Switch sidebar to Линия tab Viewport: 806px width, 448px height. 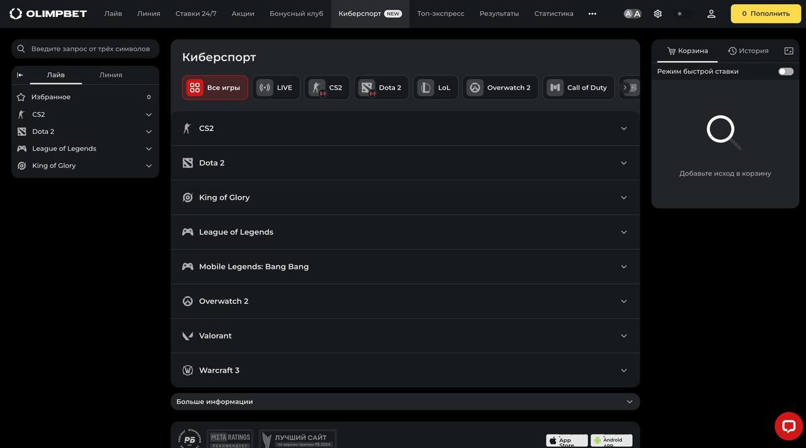tap(111, 75)
